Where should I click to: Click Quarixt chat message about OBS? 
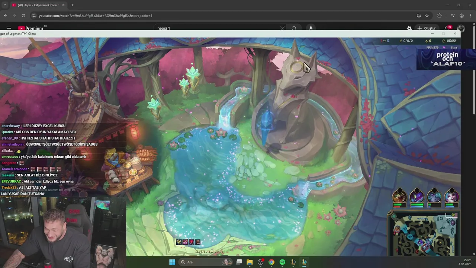tap(39, 132)
